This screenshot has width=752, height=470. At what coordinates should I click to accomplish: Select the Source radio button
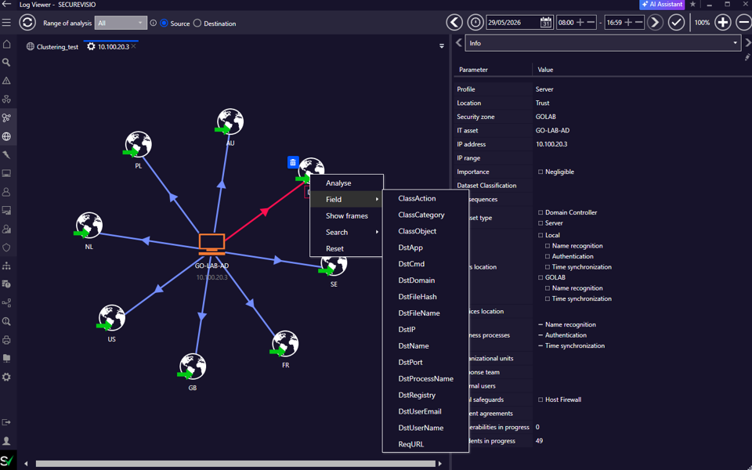click(x=164, y=23)
